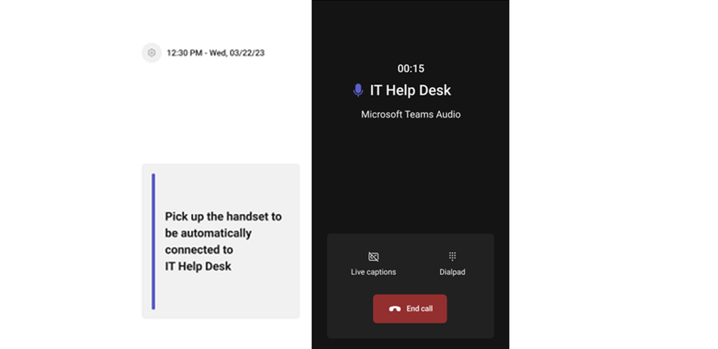Screen dimensions: 718x349
Task: Open settings via the gear icon
Action: (x=152, y=53)
